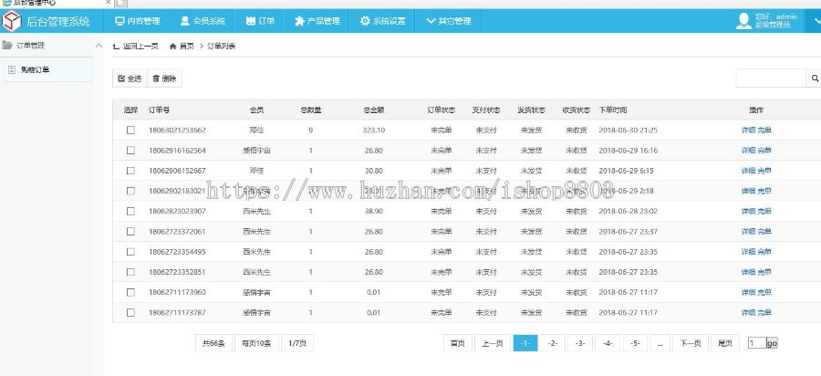Click the 全选 select-all button
The width and height of the screenshot is (821, 376).
pyautogui.click(x=130, y=78)
